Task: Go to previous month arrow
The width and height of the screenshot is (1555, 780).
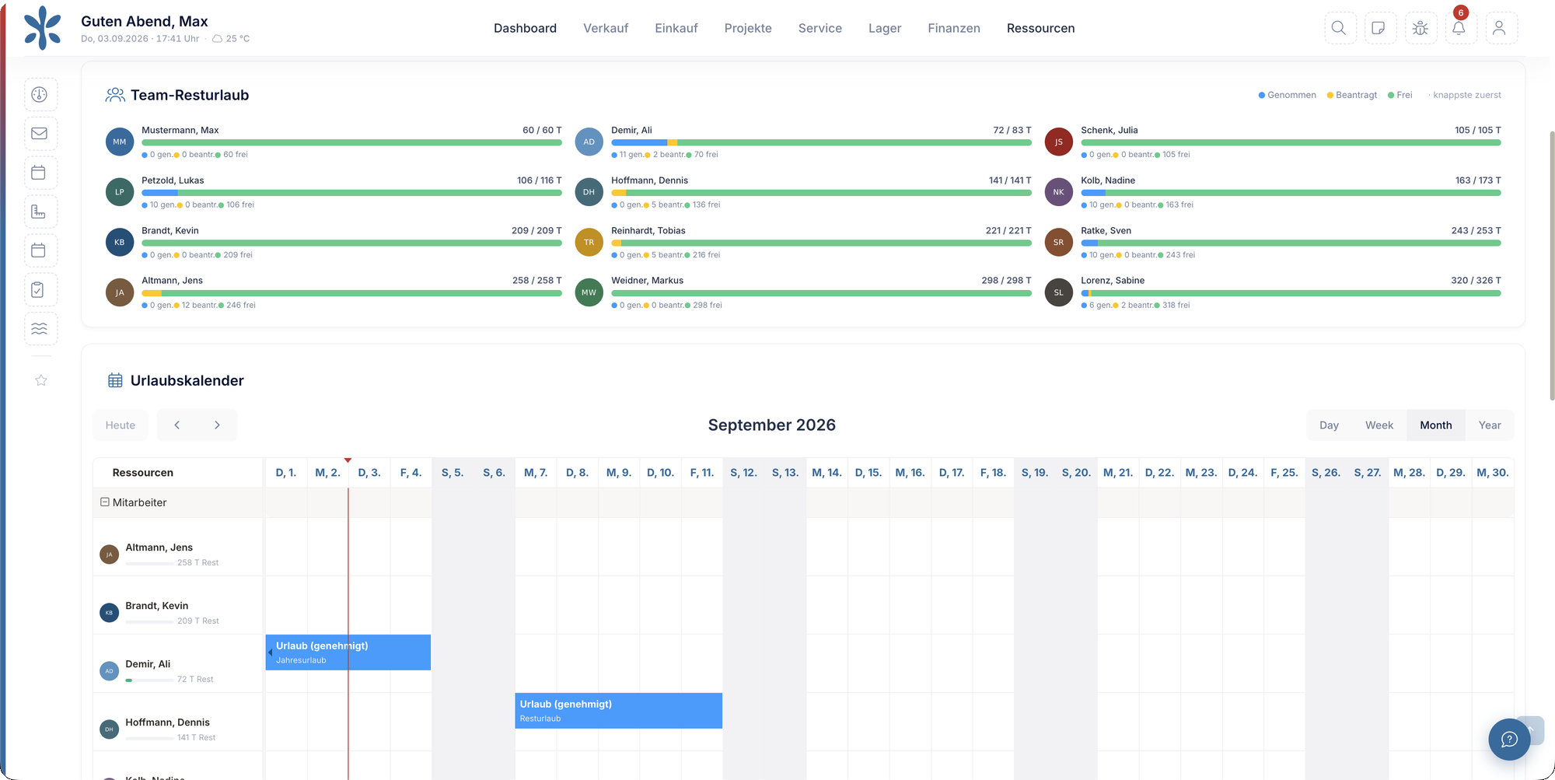Action: pos(177,425)
